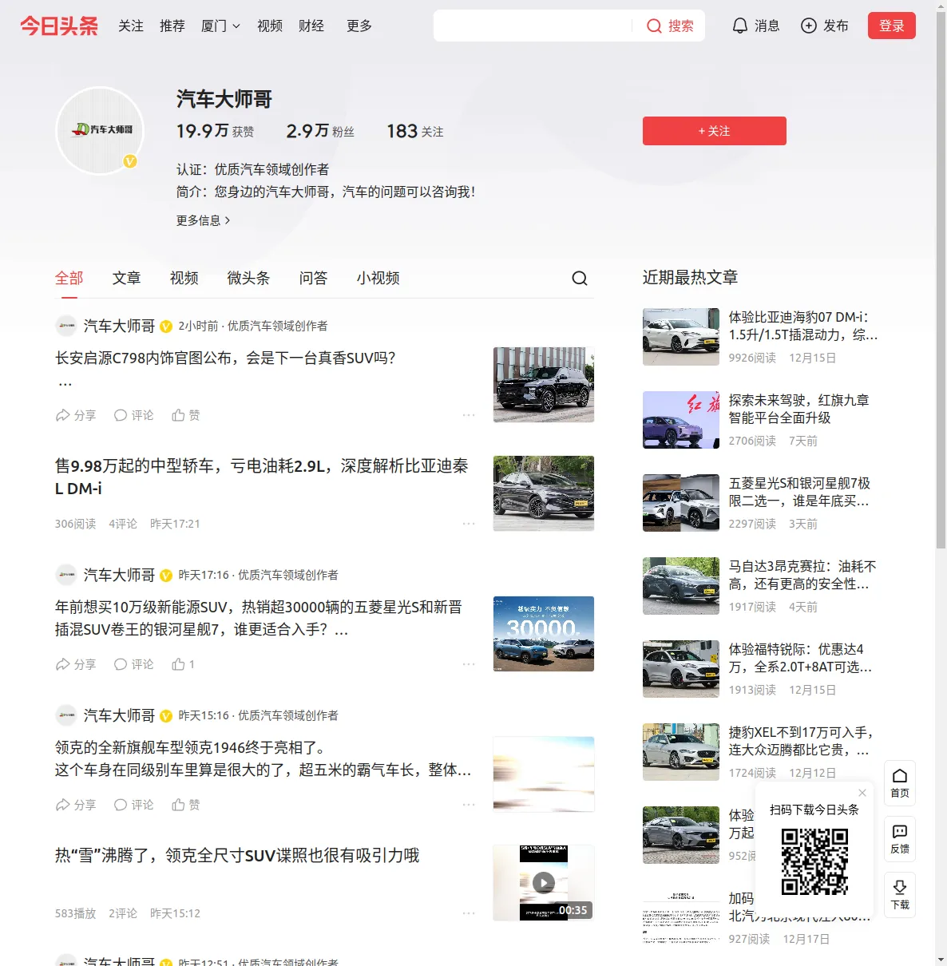Expand 更多信息 for the profile
Viewport: 947px width, 966px height.
click(204, 220)
